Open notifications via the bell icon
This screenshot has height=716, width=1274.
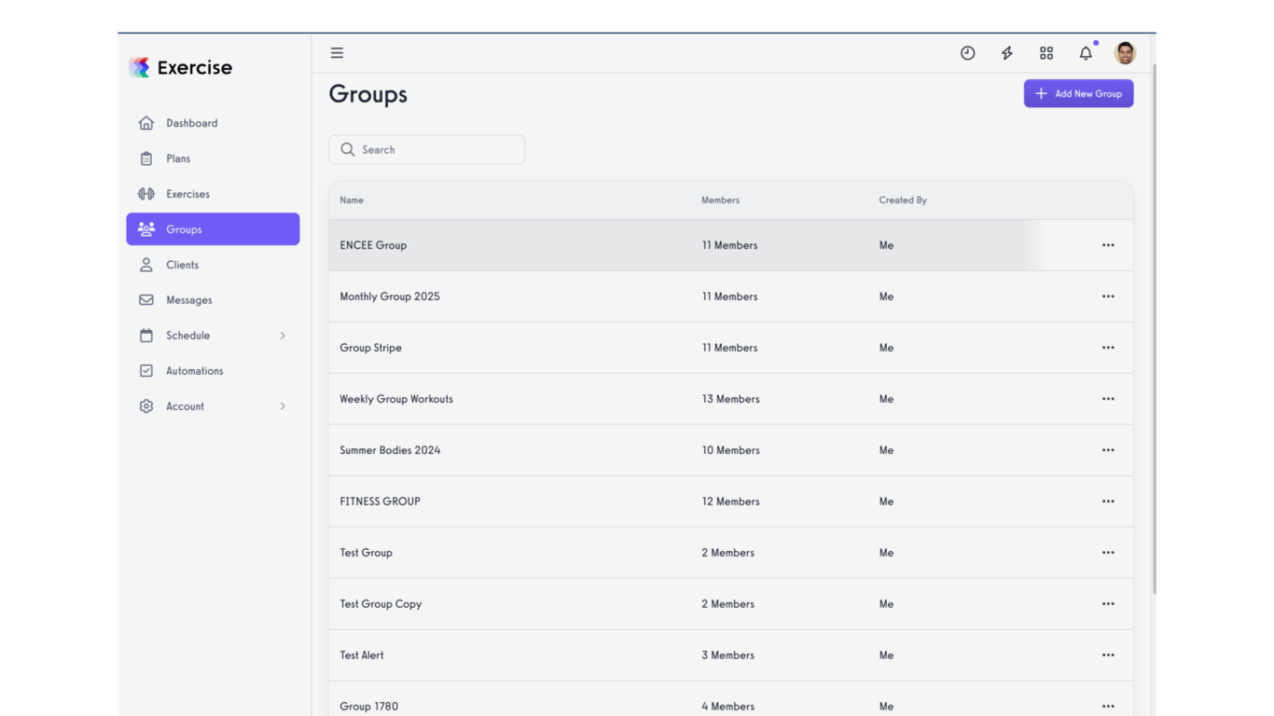click(x=1086, y=53)
